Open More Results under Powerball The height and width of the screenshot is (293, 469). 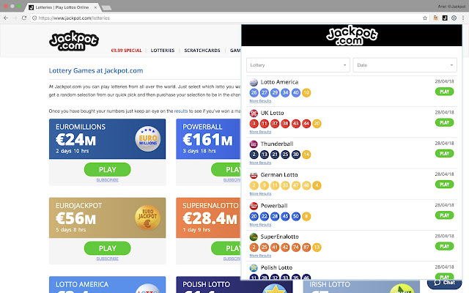260,225
